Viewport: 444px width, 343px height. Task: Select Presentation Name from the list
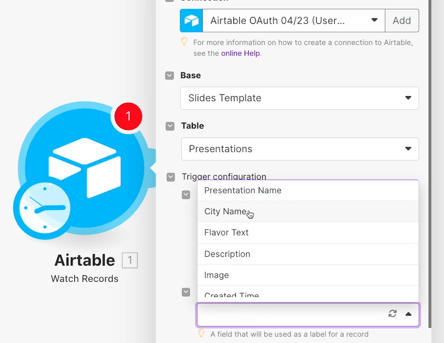coord(308,190)
